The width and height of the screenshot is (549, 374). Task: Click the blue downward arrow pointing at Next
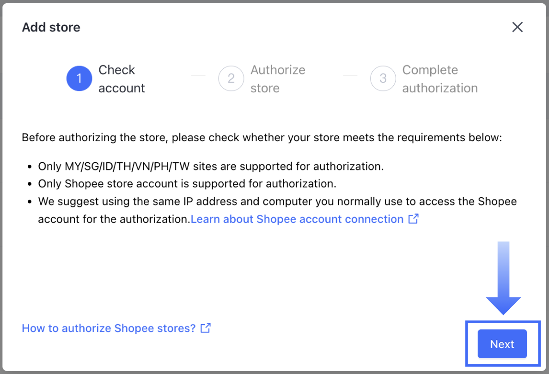pyautogui.click(x=503, y=277)
